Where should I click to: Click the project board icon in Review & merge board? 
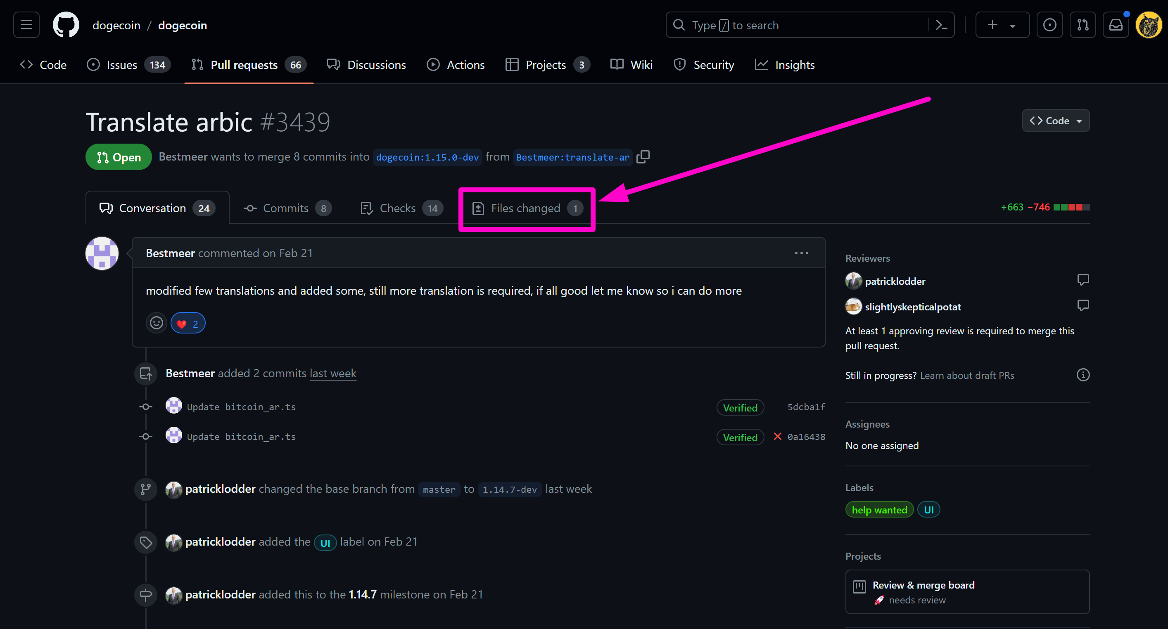pyautogui.click(x=859, y=586)
